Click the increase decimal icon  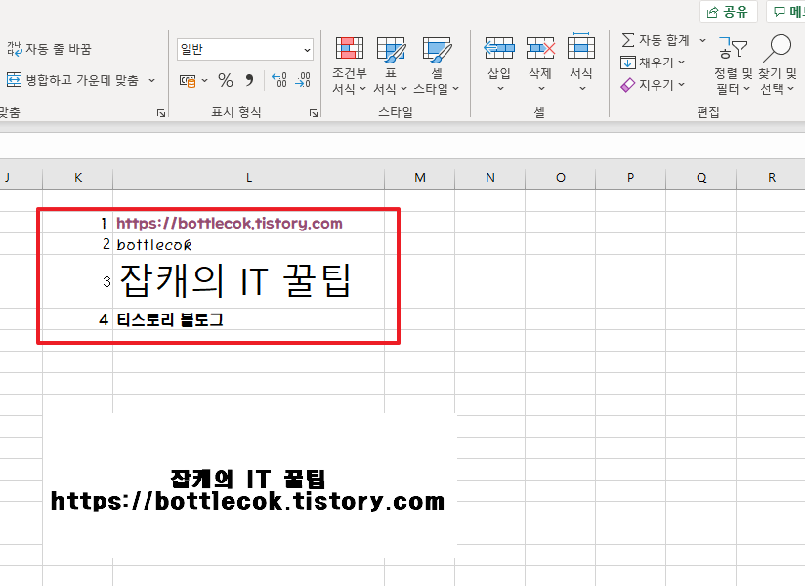pos(279,80)
